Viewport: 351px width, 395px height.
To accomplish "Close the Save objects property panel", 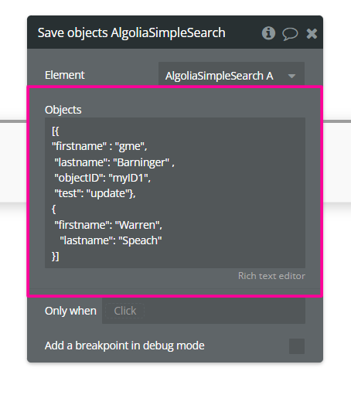I will click(312, 33).
